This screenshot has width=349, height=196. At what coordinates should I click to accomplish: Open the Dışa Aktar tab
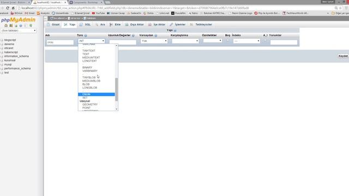135,24
